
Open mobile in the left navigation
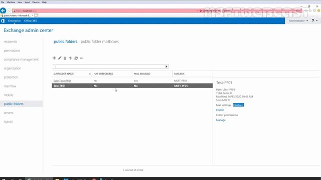click(x=9, y=95)
